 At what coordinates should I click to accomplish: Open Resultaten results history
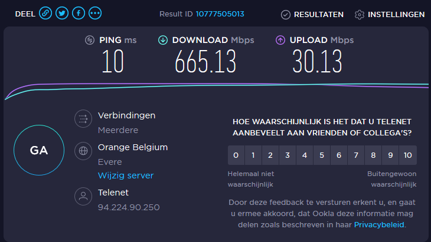(x=312, y=14)
